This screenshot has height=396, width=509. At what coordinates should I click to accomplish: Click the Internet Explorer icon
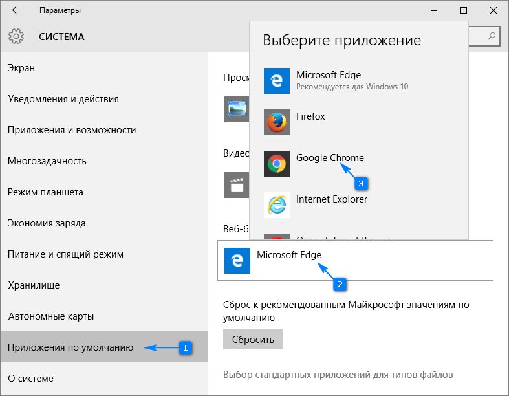[276, 205]
